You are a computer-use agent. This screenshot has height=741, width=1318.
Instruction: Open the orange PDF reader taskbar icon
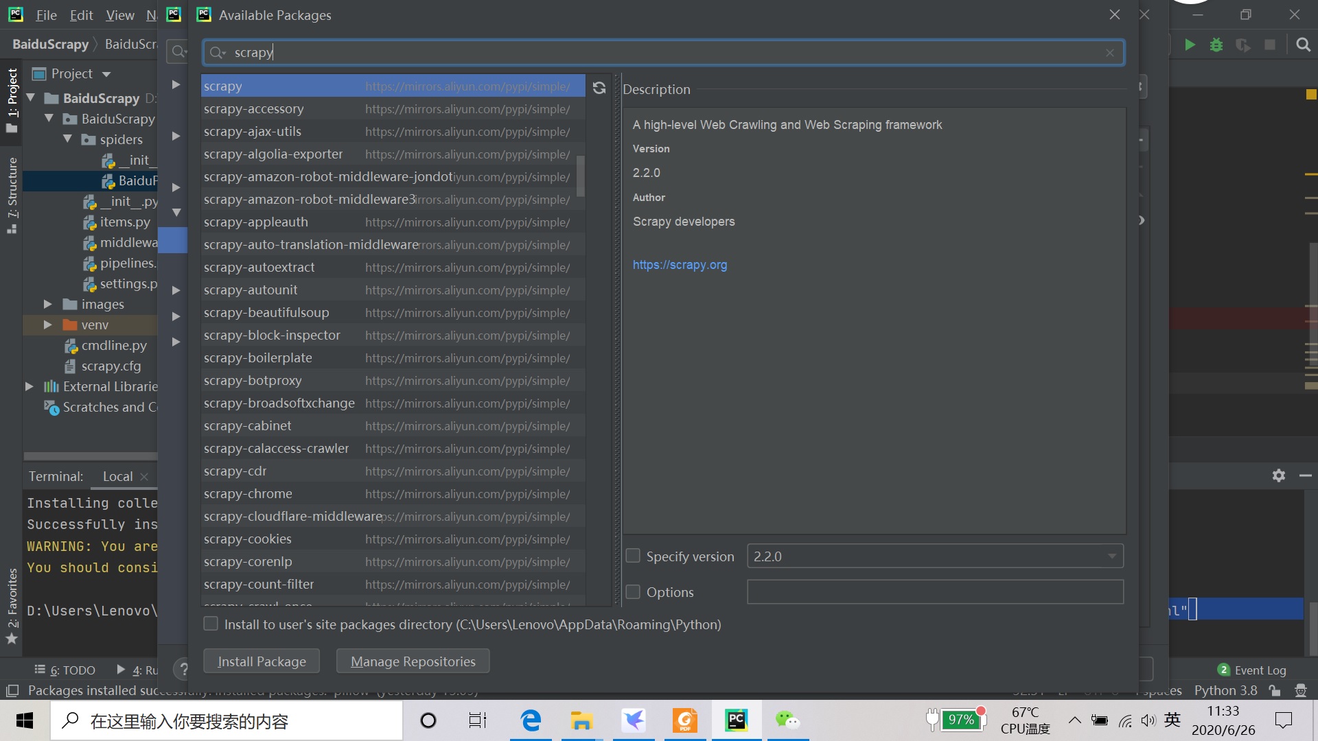point(685,720)
